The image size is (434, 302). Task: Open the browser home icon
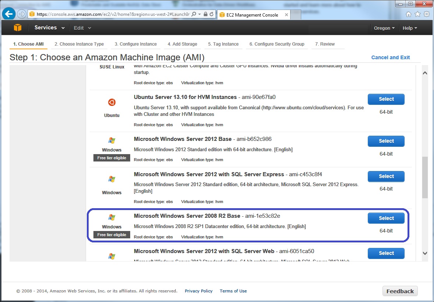click(409, 14)
